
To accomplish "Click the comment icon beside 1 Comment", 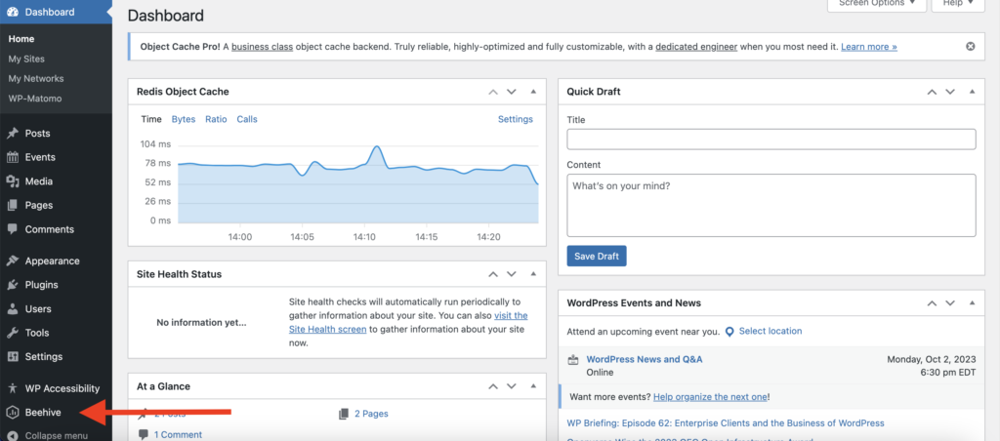I will pyautogui.click(x=144, y=434).
